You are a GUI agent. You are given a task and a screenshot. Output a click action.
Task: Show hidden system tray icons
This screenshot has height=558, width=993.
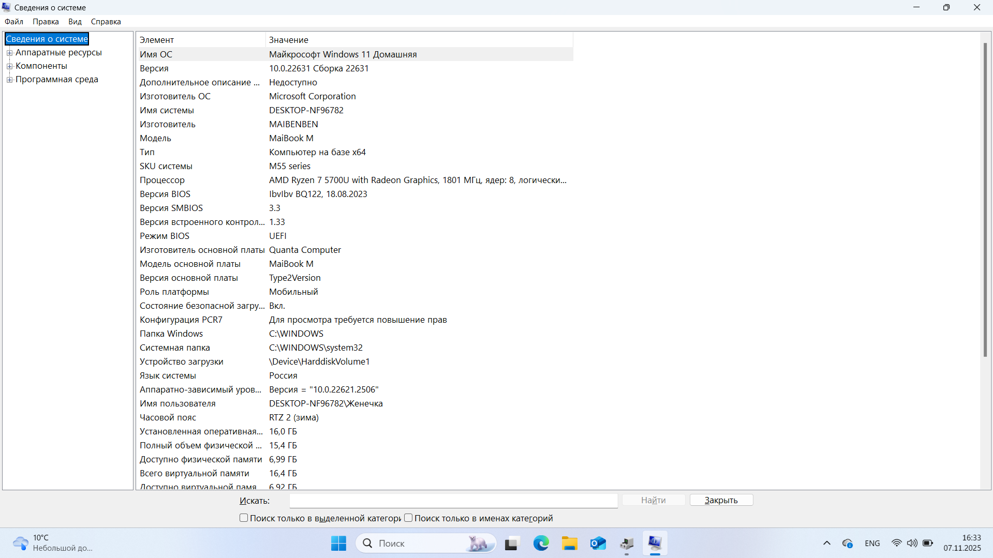pos(827,543)
